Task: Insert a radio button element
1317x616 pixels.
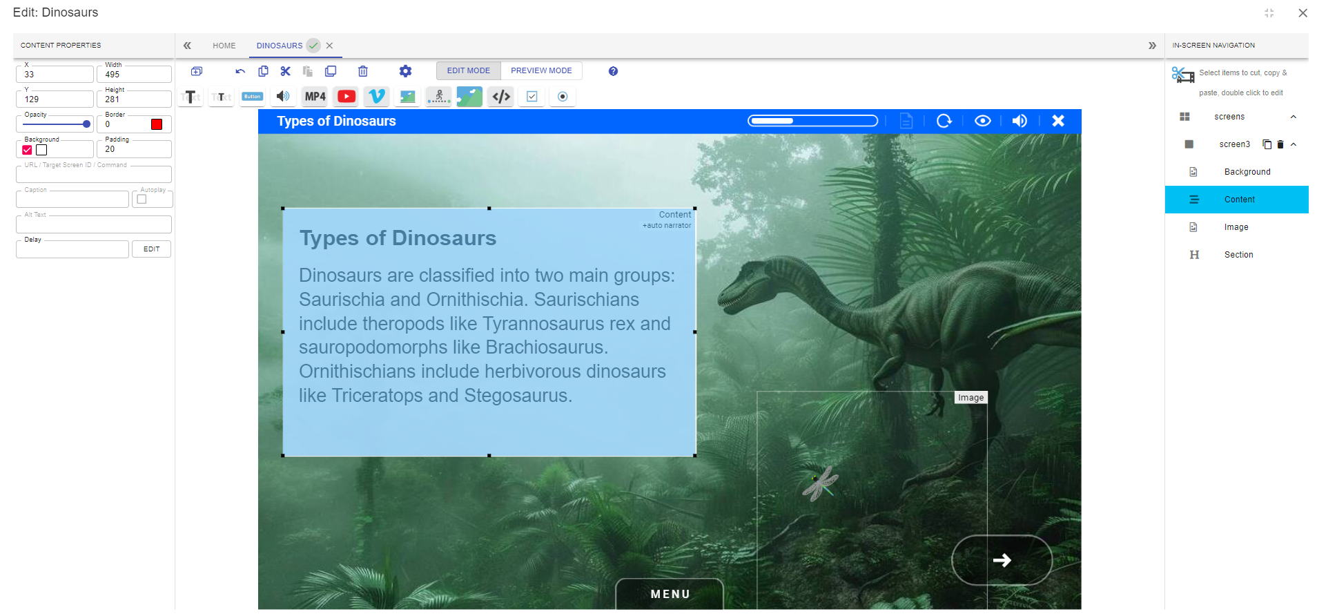Action: coord(563,97)
